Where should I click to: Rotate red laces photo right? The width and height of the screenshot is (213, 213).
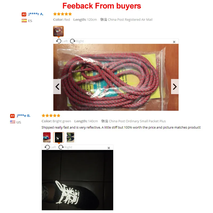[77, 41]
